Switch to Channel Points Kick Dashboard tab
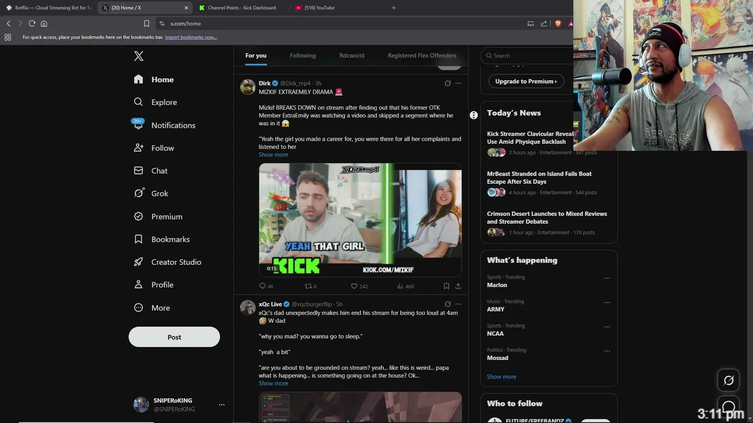The height and width of the screenshot is (423, 753). [x=242, y=8]
